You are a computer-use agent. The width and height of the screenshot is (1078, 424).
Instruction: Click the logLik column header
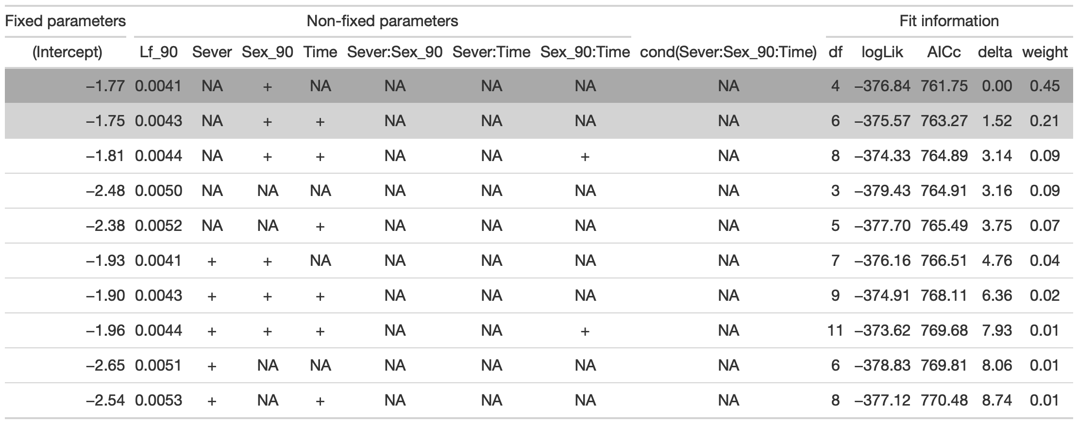pos(882,52)
